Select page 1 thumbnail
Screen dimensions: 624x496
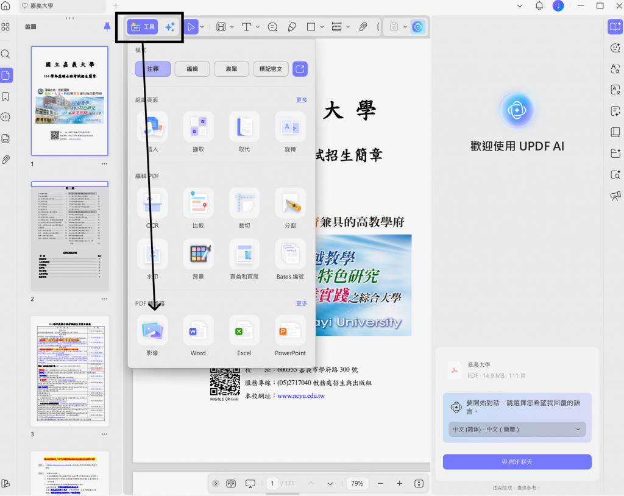click(x=69, y=101)
